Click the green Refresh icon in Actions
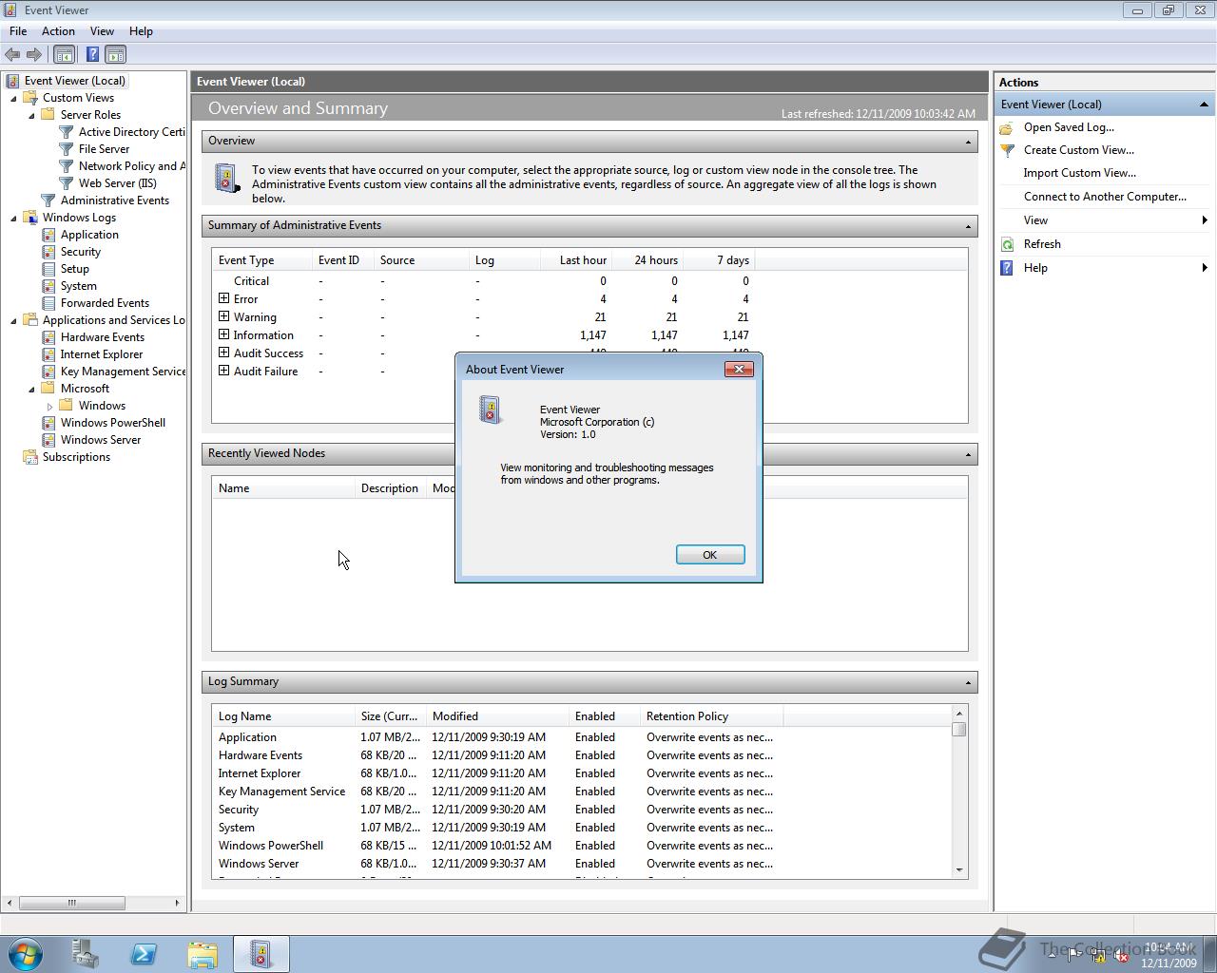The width and height of the screenshot is (1217, 973). point(1007,244)
